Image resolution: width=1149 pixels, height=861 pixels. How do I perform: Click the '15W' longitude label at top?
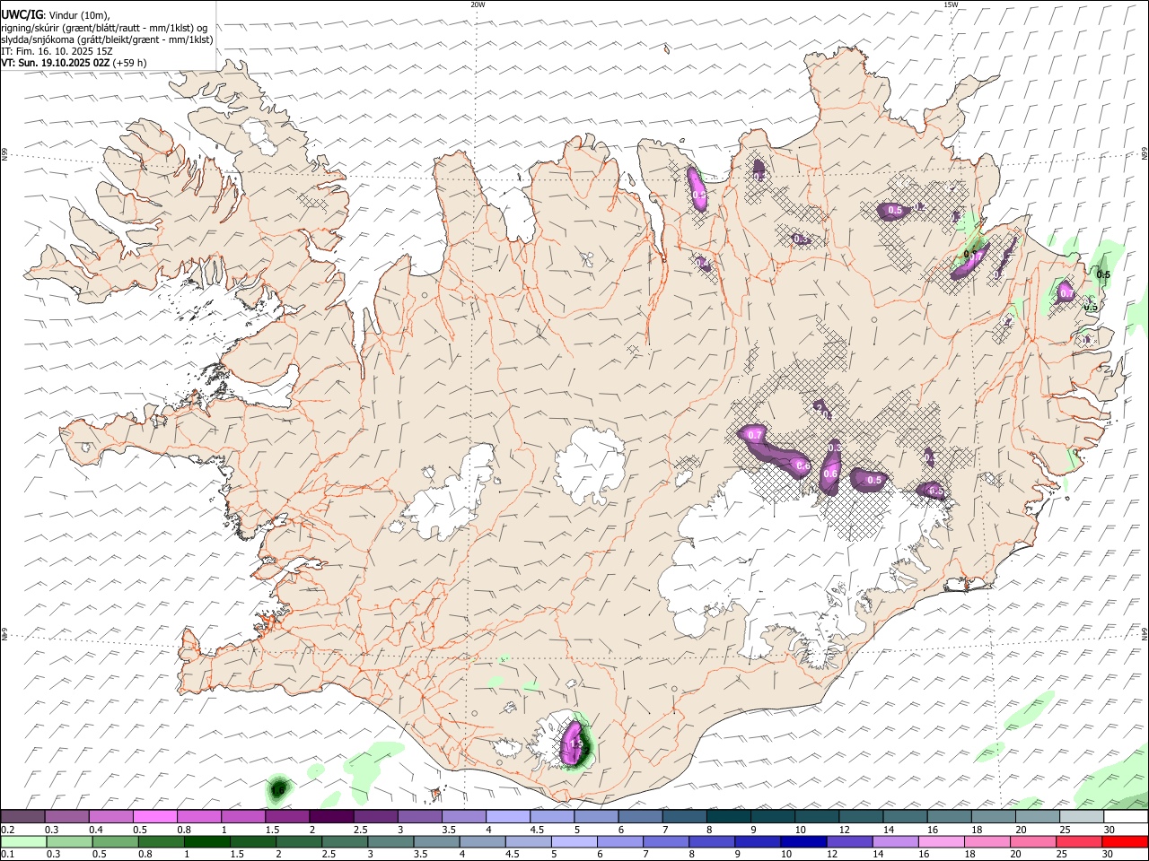pyautogui.click(x=951, y=4)
